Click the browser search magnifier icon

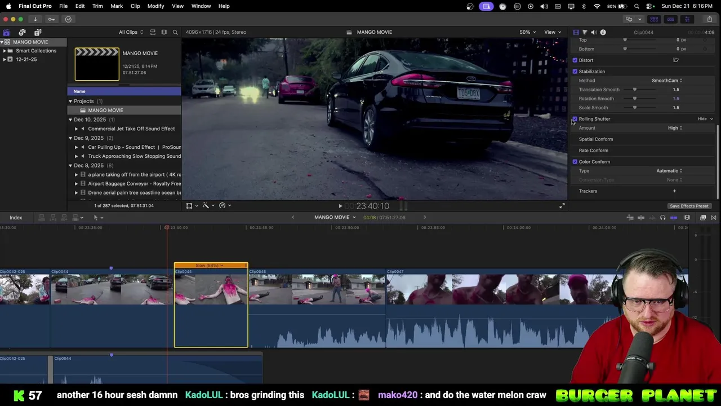(175, 32)
